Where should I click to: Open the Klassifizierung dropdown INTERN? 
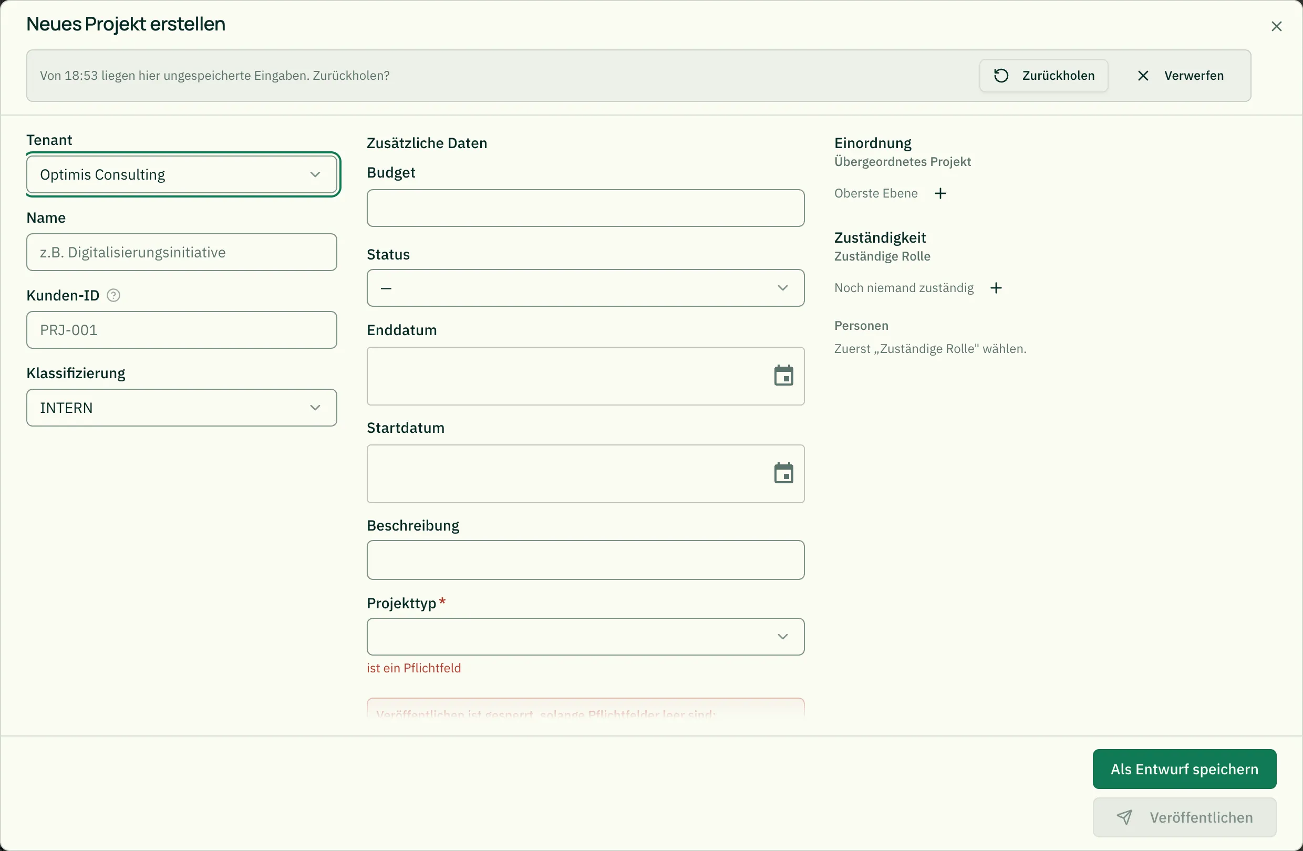click(x=182, y=408)
